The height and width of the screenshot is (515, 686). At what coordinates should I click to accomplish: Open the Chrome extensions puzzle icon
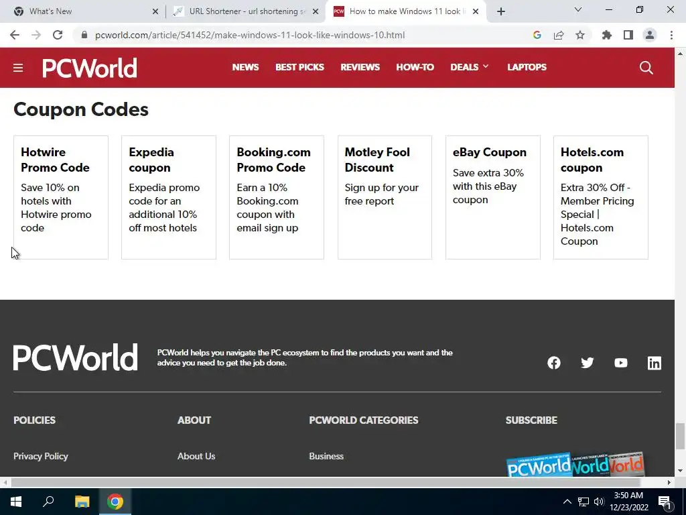607,35
